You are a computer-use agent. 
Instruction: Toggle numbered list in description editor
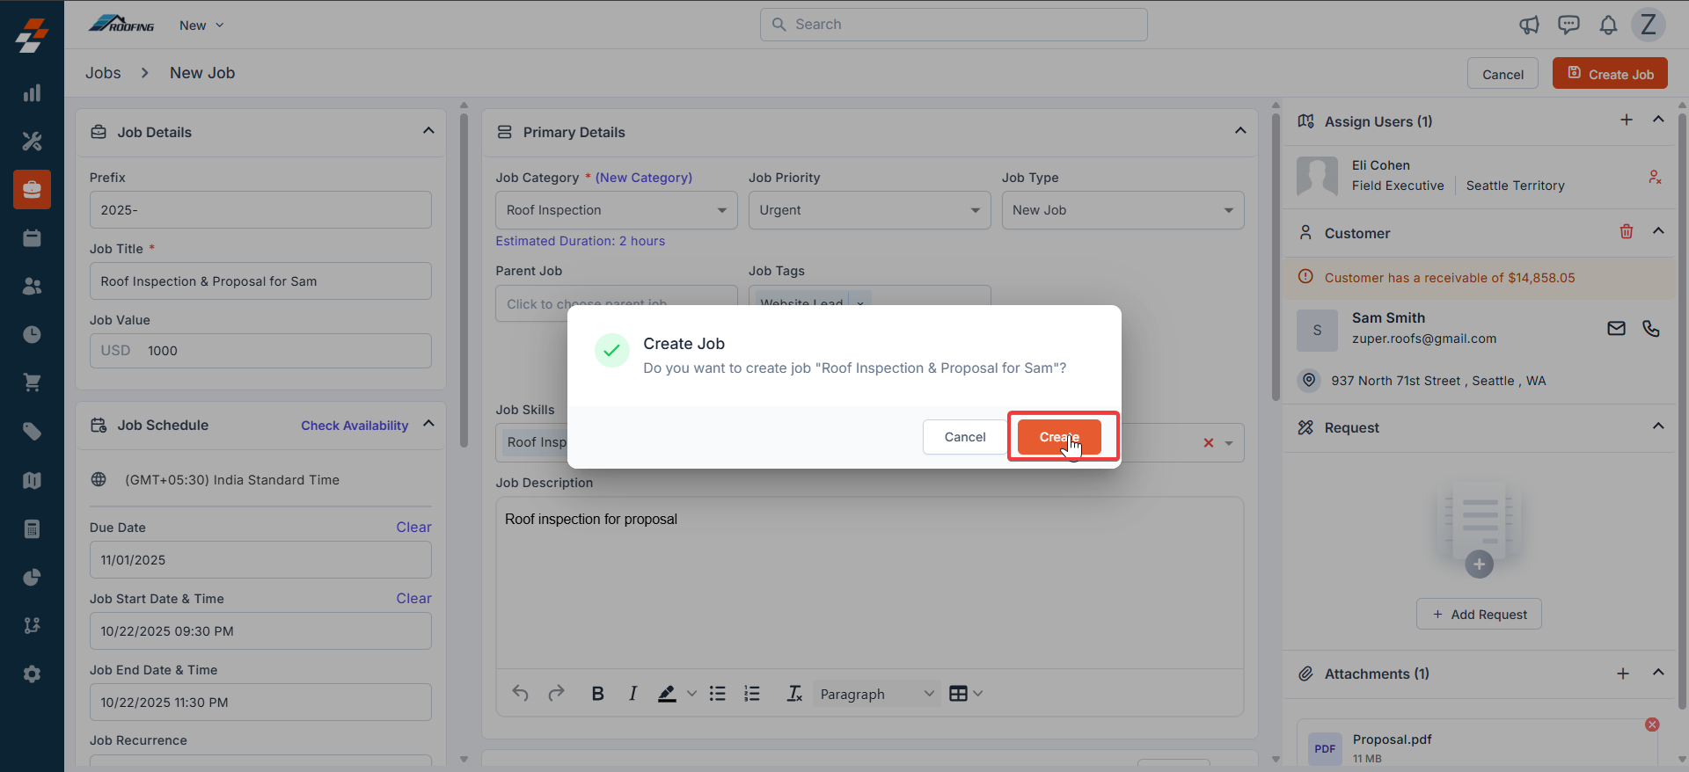[x=752, y=694]
